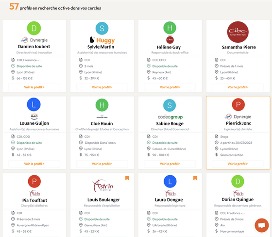The height and width of the screenshot is (237, 272).
Task: Toggle bookmark on Laura Dongue's card
Action: [195, 178]
